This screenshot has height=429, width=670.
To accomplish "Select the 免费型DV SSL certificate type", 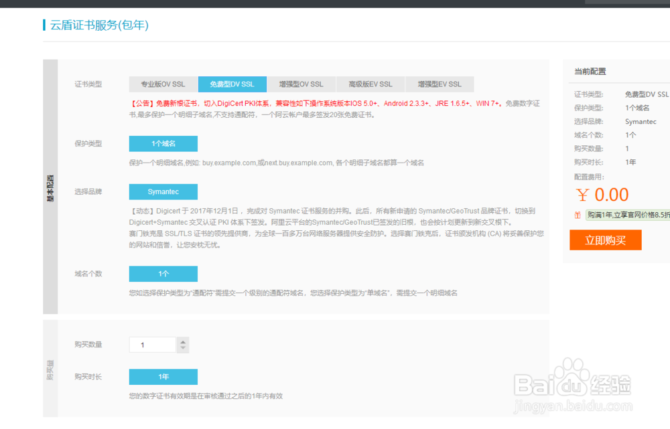I will click(x=232, y=84).
